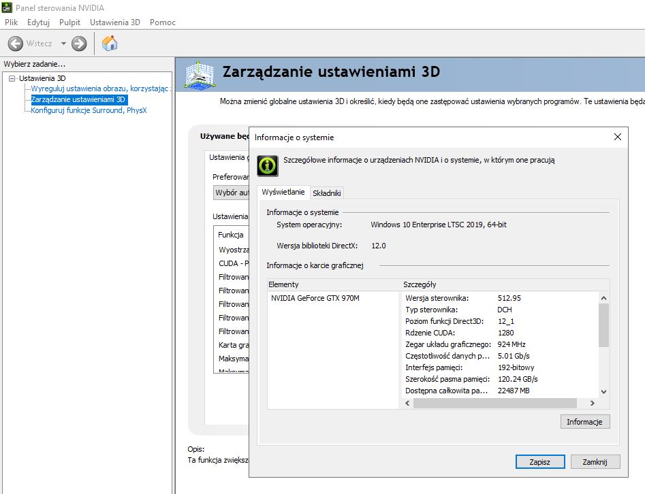Click the Zamknij button
Viewport: 645px width, 494px height.
pos(595,461)
